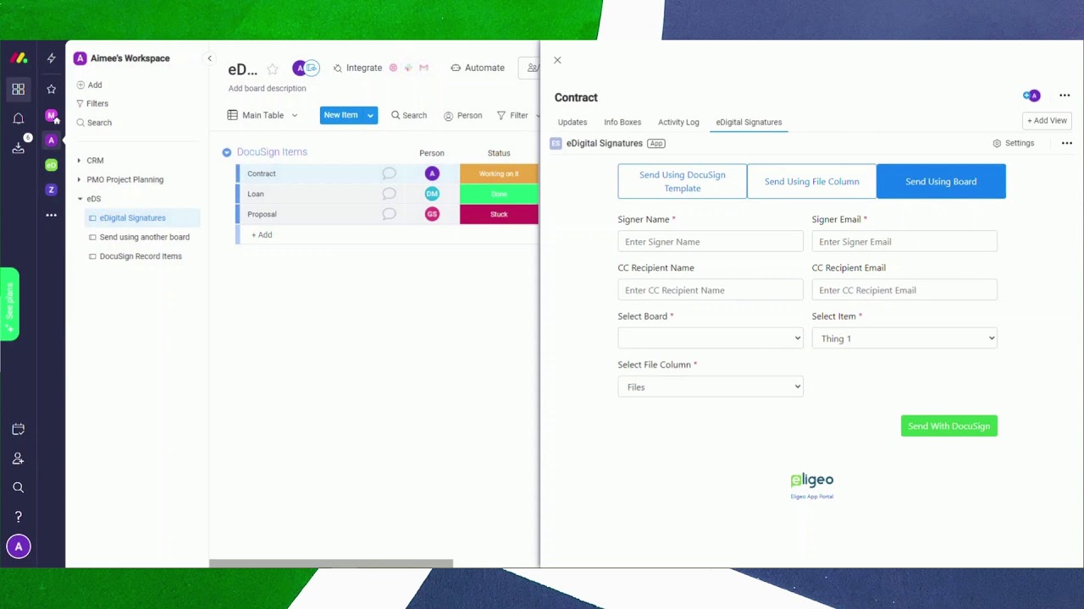
Task: Collapse the workspace sidebar
Action: (209, 58)
